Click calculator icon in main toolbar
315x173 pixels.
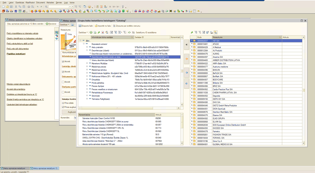coord(97,7)
